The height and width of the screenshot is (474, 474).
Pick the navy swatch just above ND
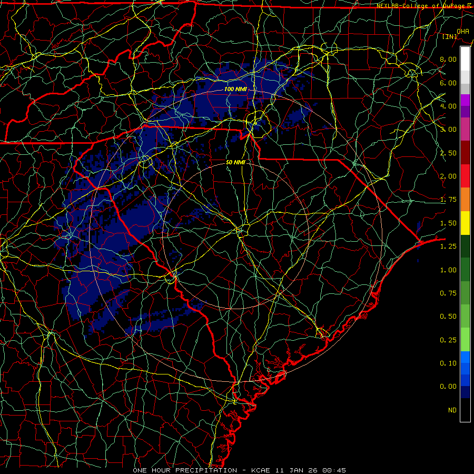[x=465, y=392]
